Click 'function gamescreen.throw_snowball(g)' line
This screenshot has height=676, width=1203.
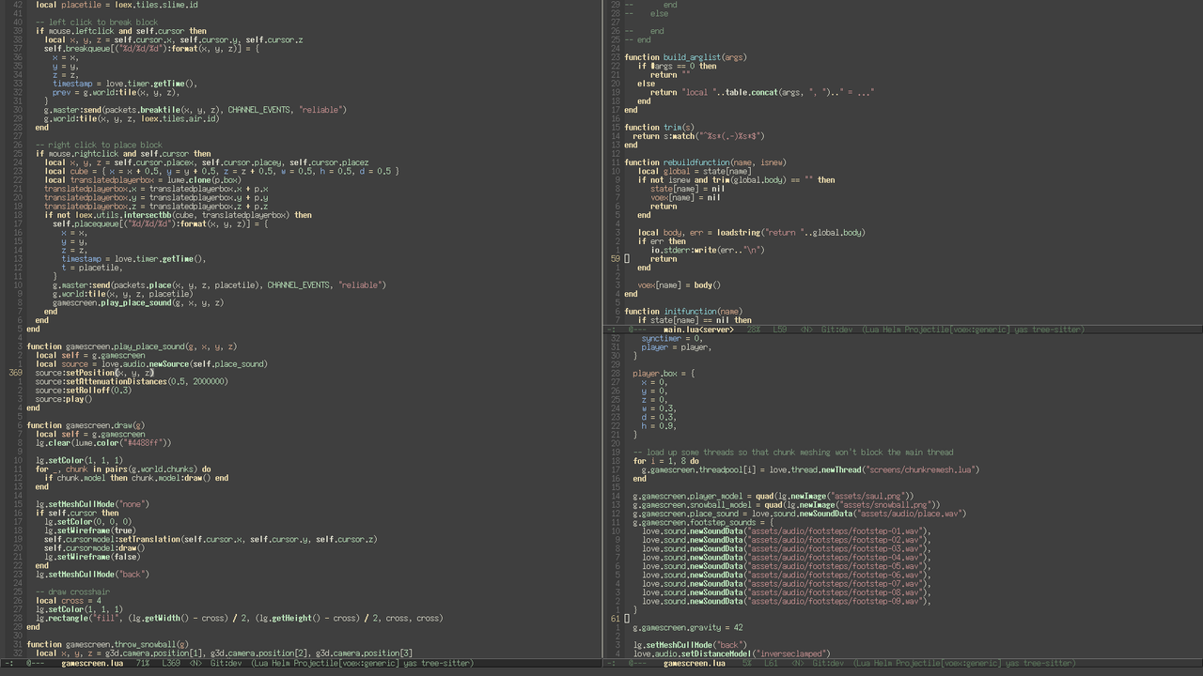[x=108, y=644]
